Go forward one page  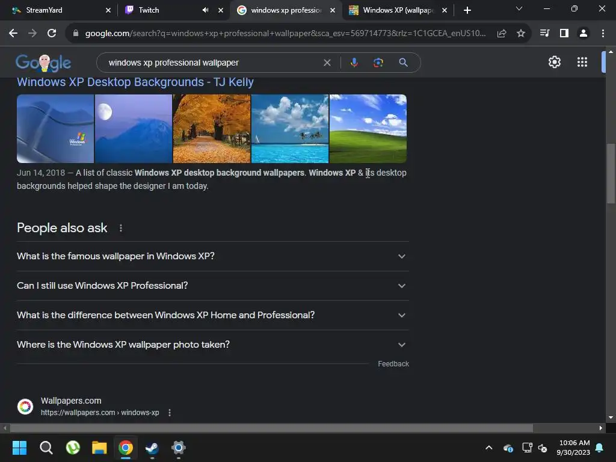click(x=32, y=34)
